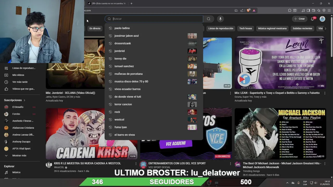Choose the kenny die suggestion
Viewport: 333px width, 187px height.
(x=154, y=59)
